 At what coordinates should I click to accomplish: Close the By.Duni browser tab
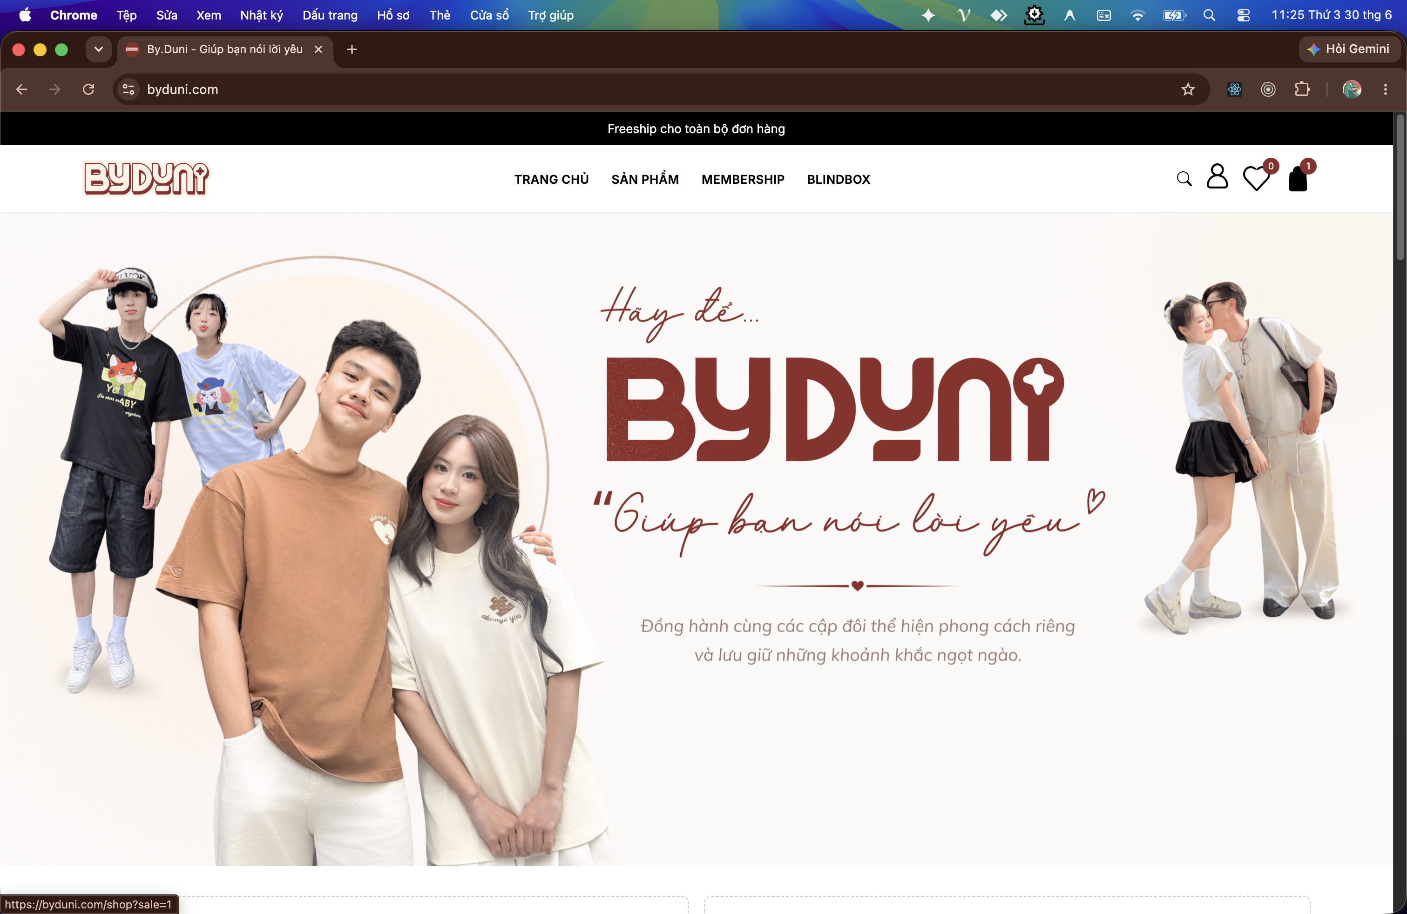pos(318,49)
